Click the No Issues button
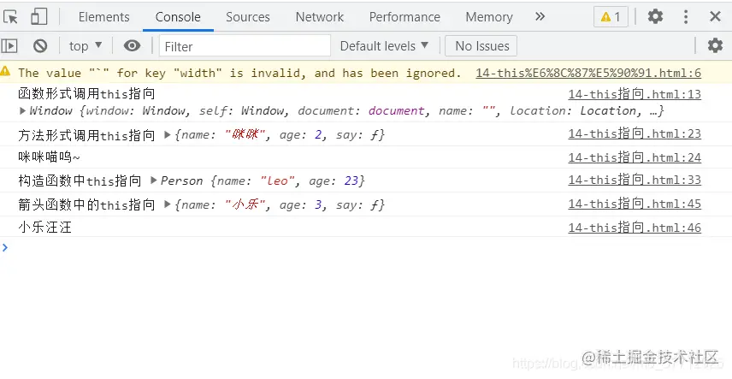Screen dimensions: 732x379 click(x=481, y=46)
